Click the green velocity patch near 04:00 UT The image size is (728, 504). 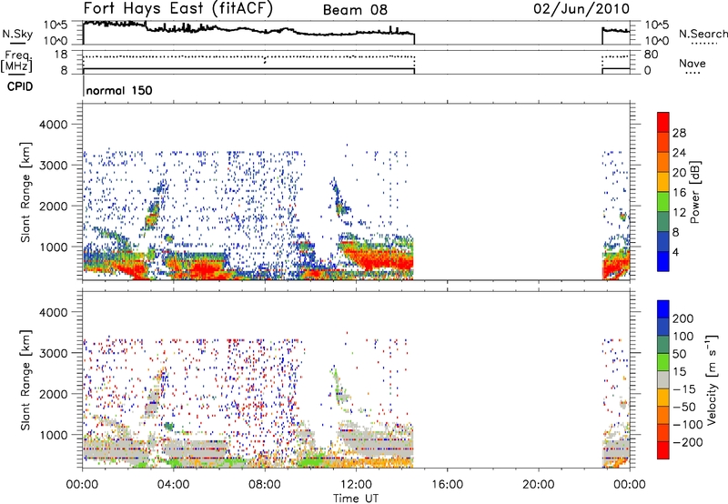(169, 426)
